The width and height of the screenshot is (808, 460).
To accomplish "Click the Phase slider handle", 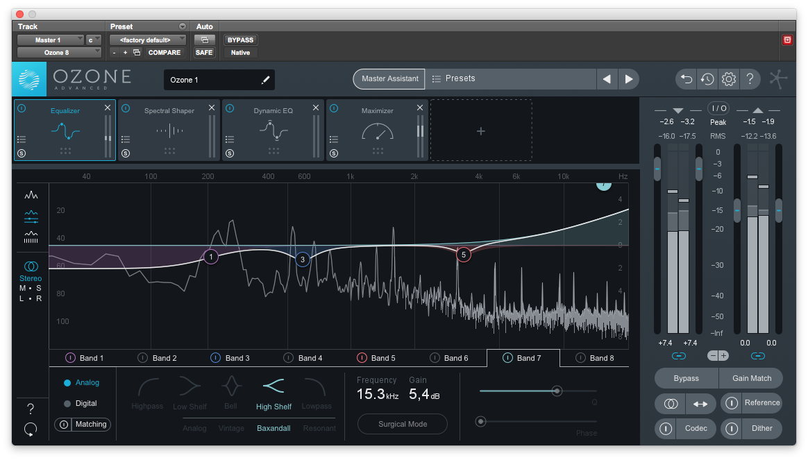I will (481, 422).
